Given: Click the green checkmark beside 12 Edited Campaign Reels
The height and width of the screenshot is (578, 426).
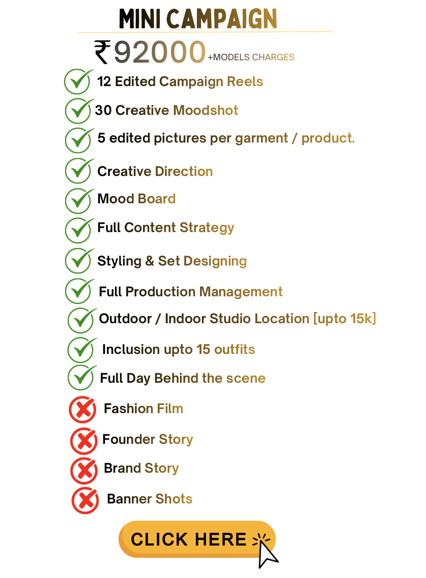Looking at the screenshot, I should (x=78, y=82).
